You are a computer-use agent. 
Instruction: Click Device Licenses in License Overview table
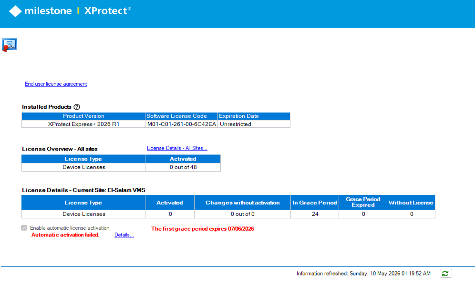click(83, 167)
